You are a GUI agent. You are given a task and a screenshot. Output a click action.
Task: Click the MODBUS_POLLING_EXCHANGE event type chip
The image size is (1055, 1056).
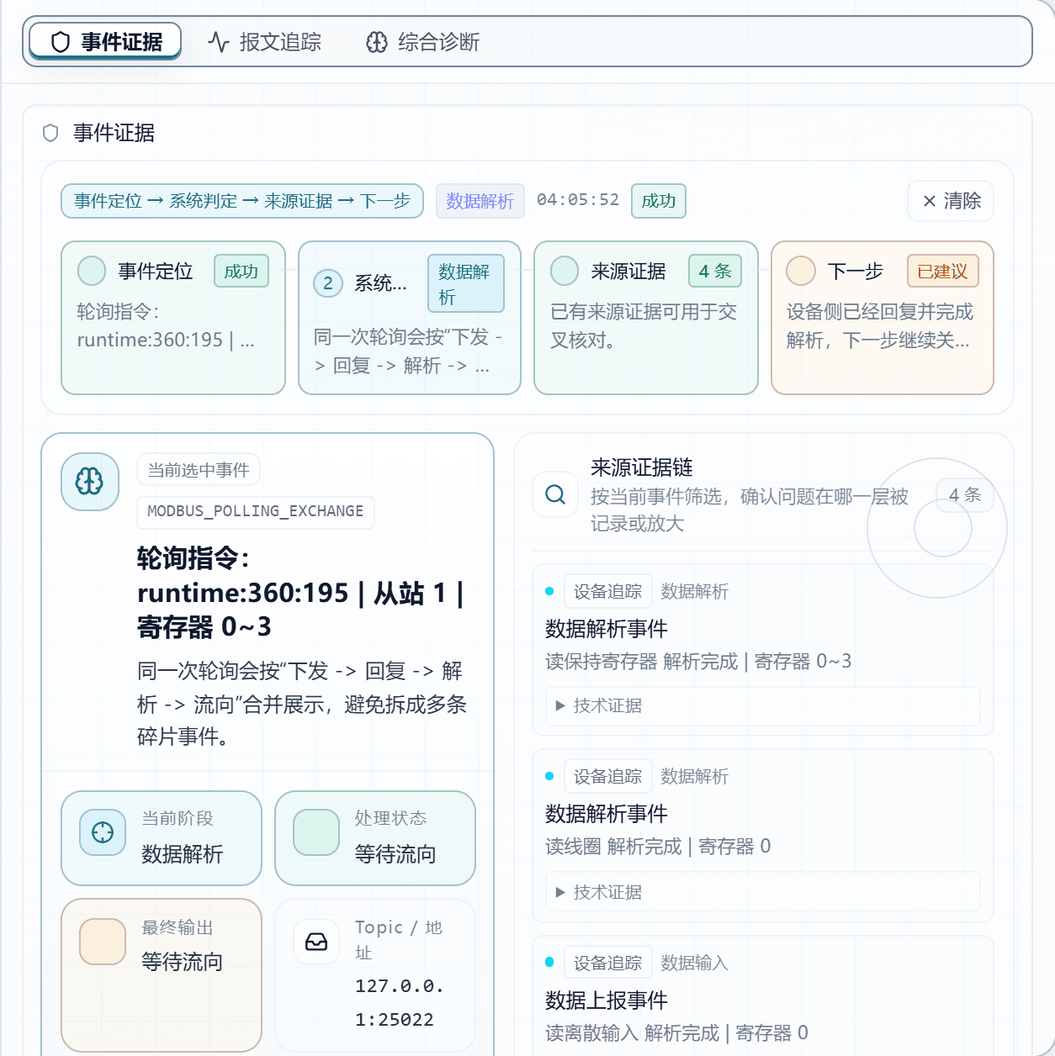coord(256,512)
